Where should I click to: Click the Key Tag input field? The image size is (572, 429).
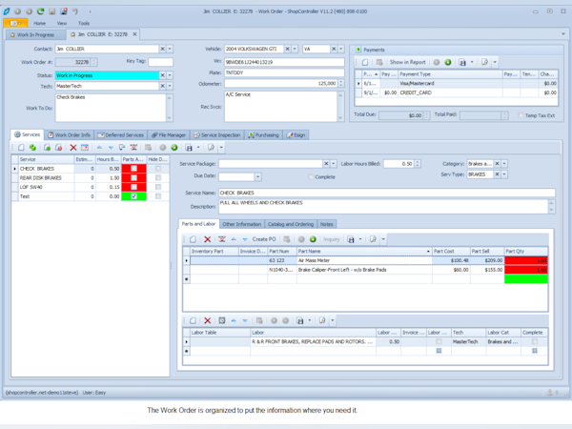coord(160,62)
